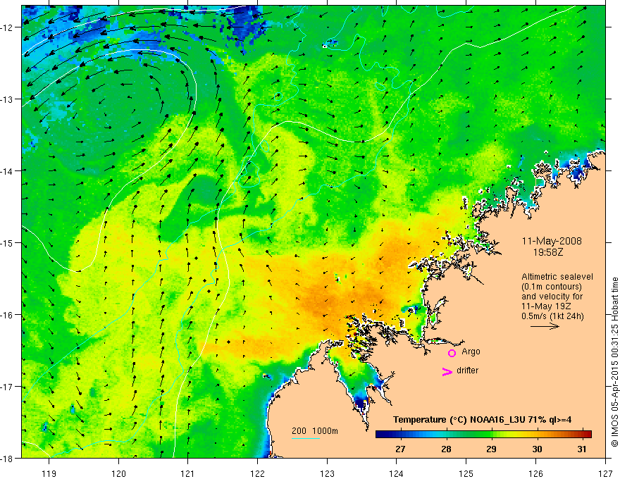Click the 'Altimetric sealevel' text line
620x479 pixels.
[x=557, y=277]
